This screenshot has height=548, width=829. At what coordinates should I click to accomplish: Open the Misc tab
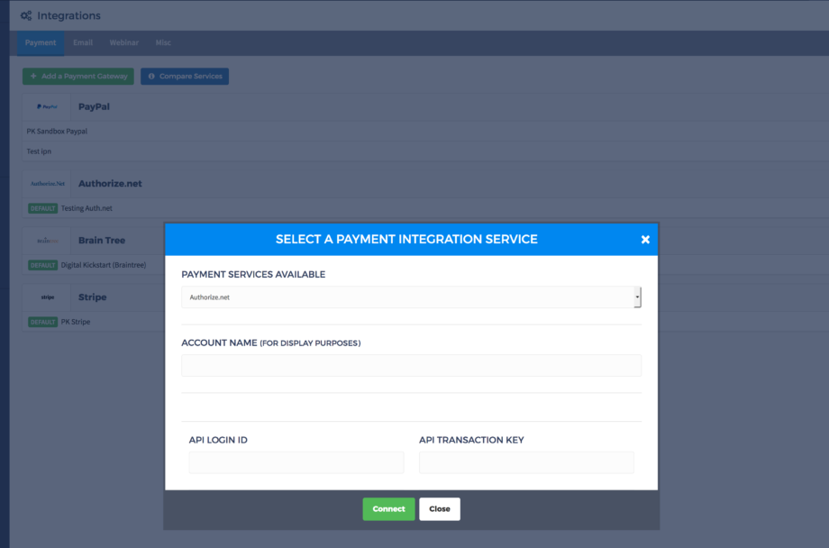click(163, 43)
